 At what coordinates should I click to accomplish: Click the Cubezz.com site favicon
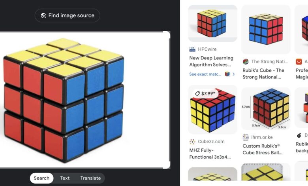click(192, 141)
